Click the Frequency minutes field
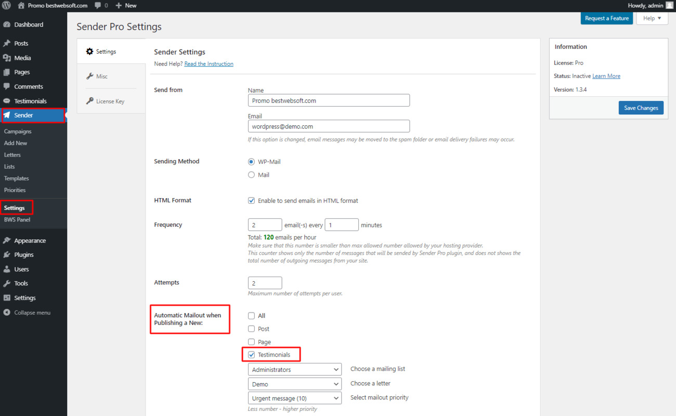The image size is (676, 416). click(x=342, y=225)
